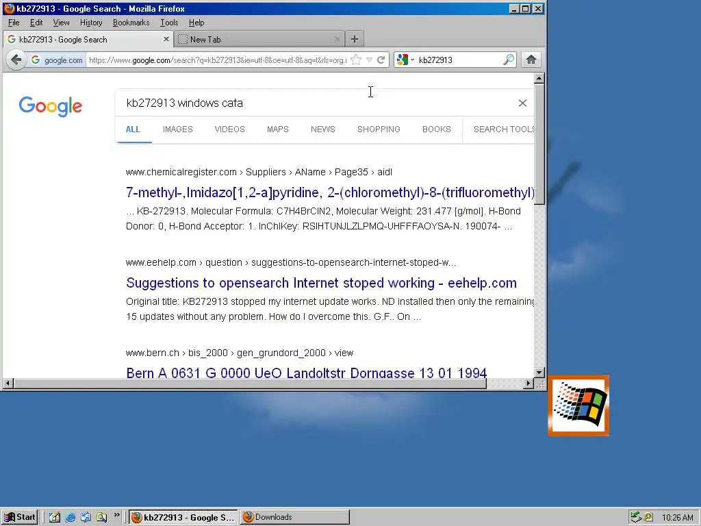
Task: Open the 7-methyl-,Imidazo pyridine result link
Action: tap(330, 192)
